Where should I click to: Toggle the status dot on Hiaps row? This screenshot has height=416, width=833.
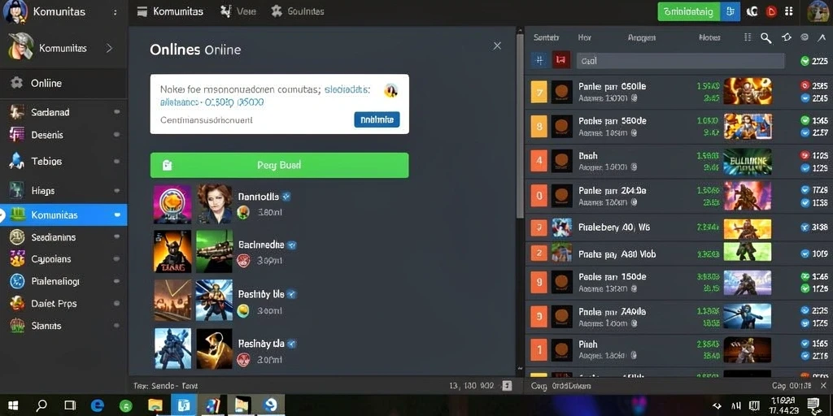click(116, 190)
